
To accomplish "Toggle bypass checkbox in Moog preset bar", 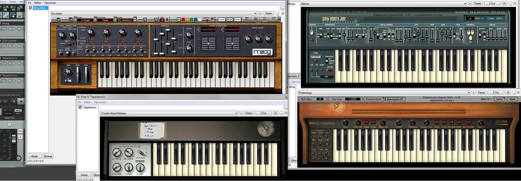I will 283,13.
